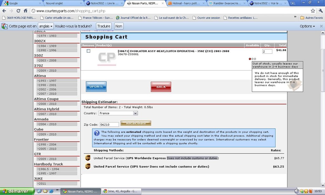Bookmark this page with the star icon
325x195 pixels.
[x=313, y=11]
